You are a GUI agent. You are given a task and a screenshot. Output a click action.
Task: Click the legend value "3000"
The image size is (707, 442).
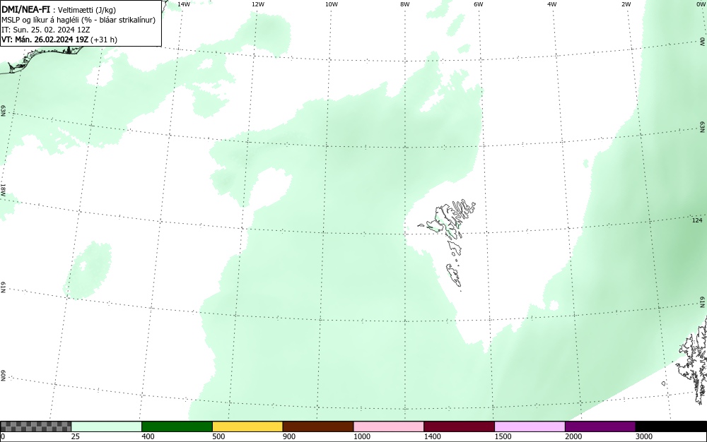click(644, 436)
